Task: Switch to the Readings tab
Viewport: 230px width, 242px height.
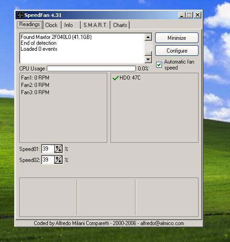Action: [30, 25]
